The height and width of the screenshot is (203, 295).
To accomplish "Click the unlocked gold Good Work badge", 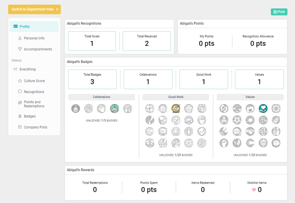I will (x=176, y=108).
